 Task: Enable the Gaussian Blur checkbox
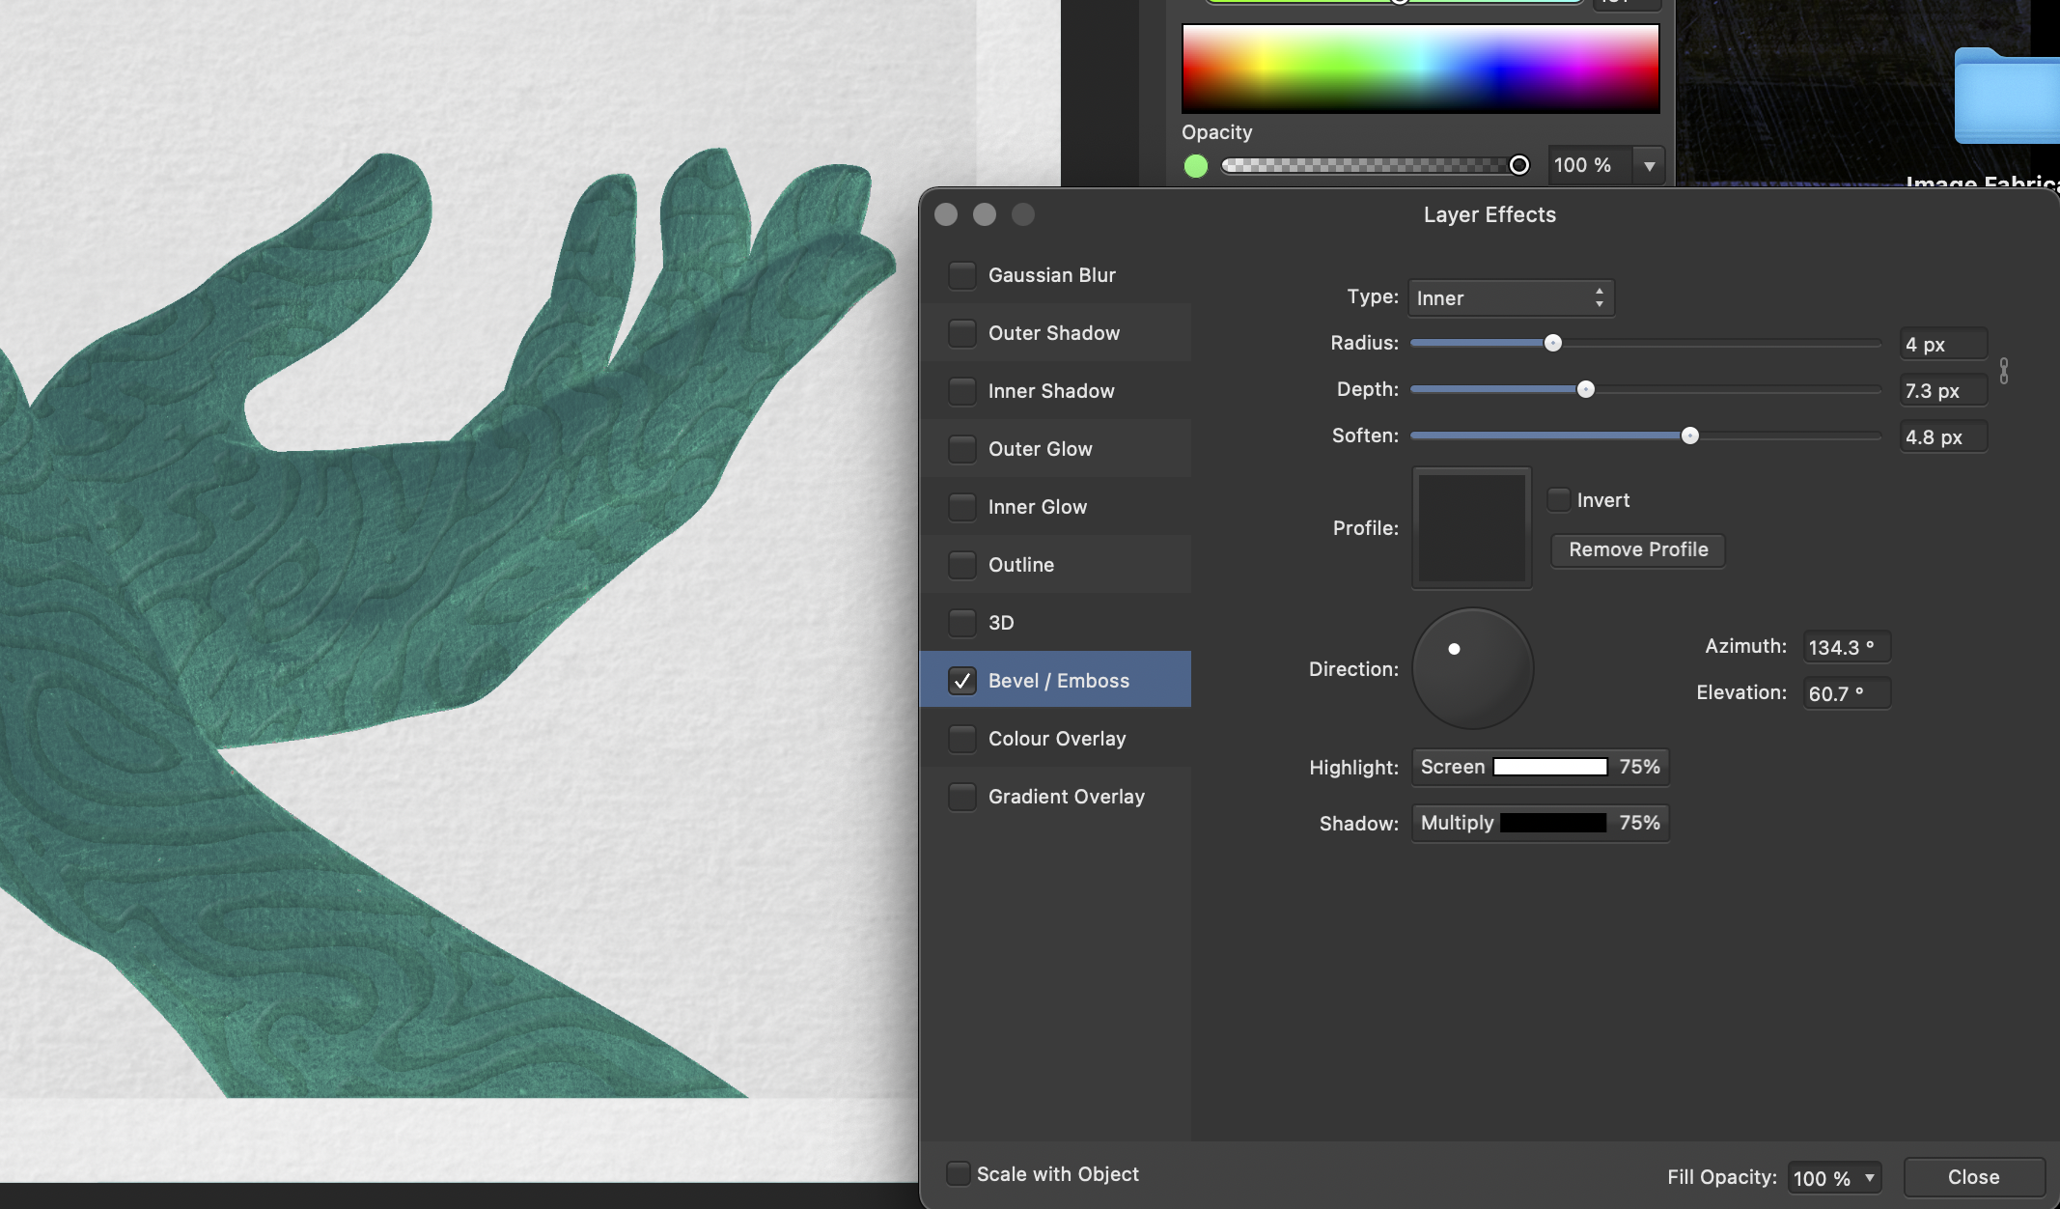click(961, 275)
